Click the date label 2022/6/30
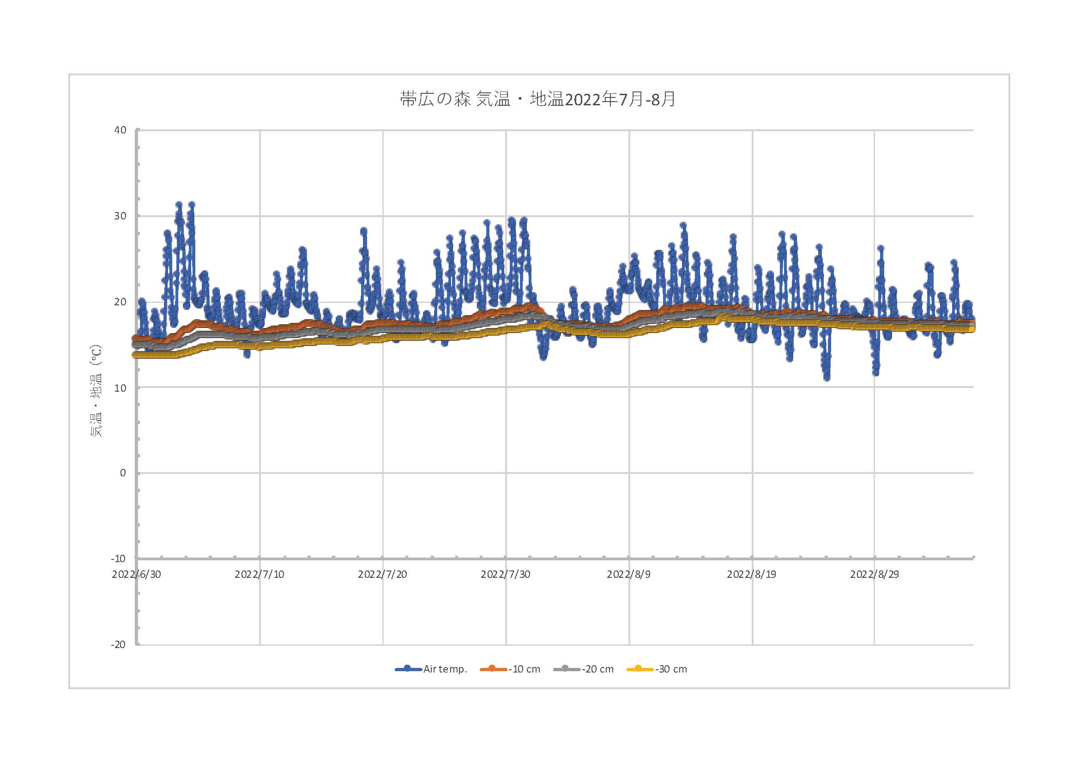 coord(136,575)
